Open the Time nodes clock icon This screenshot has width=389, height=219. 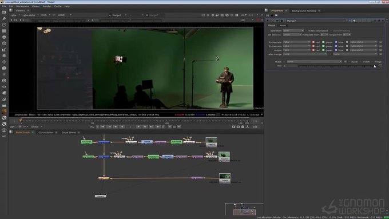tap(4, 25)
